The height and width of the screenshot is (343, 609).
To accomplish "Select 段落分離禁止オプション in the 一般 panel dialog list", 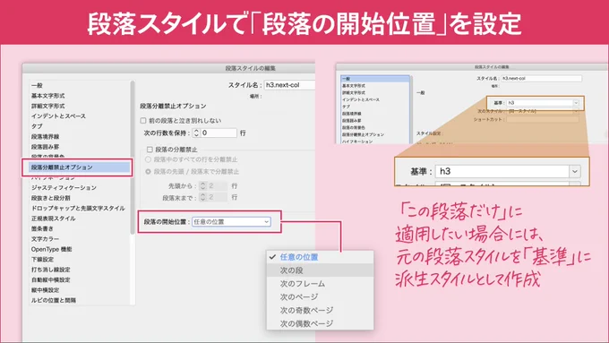I will click(x=363, y=134).
